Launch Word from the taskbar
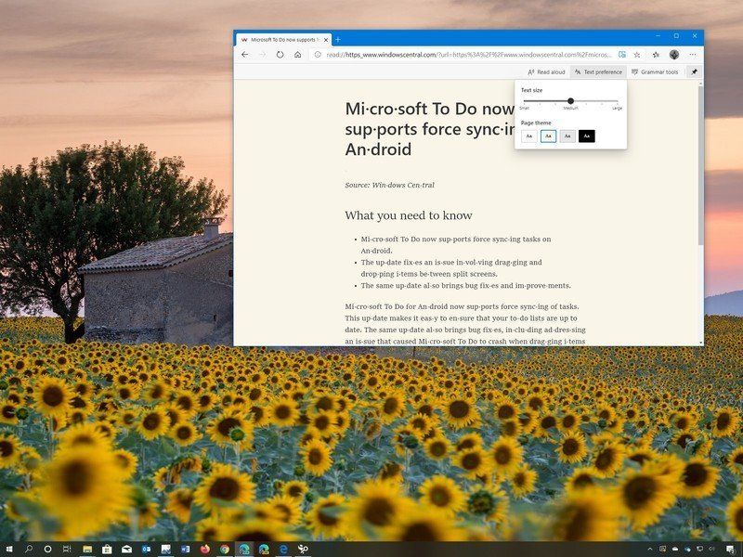Screen dimensions: 743x557 pyautogui.click(x=185, y=550)
